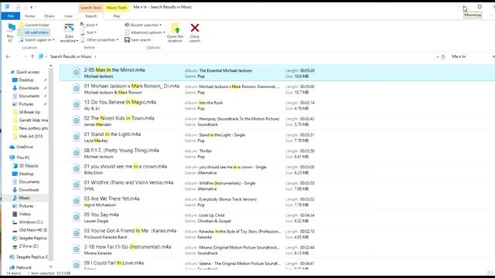Click the Save search button
The width and height of the screenshot is (495, 278).
(138, 40)
